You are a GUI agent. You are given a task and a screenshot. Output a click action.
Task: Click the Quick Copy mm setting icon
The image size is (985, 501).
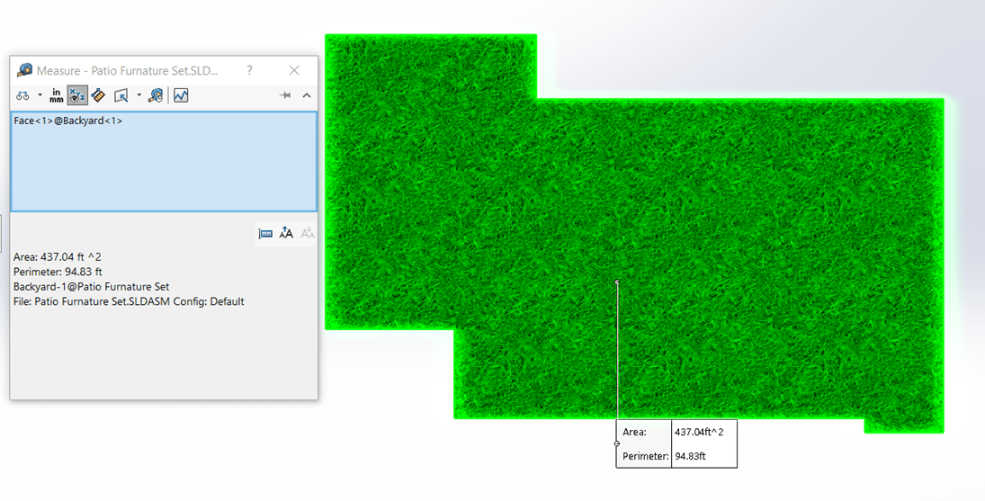click(265, 234)
